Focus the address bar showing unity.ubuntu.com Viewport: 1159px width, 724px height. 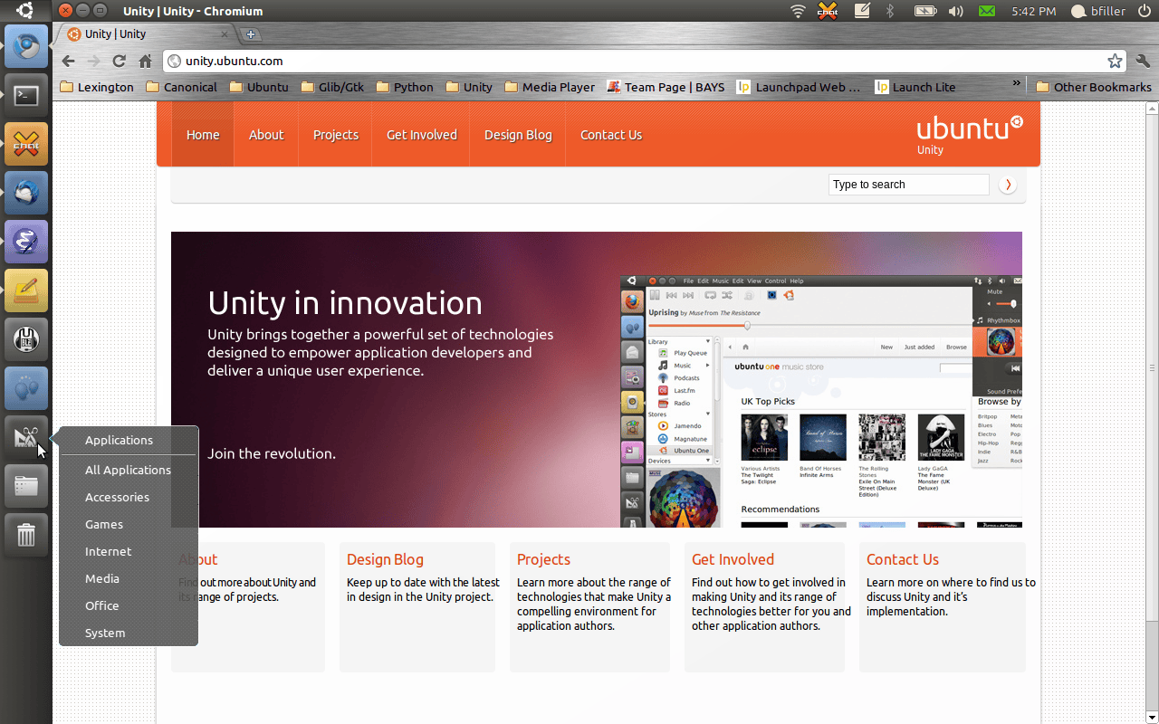coord(637,62)
